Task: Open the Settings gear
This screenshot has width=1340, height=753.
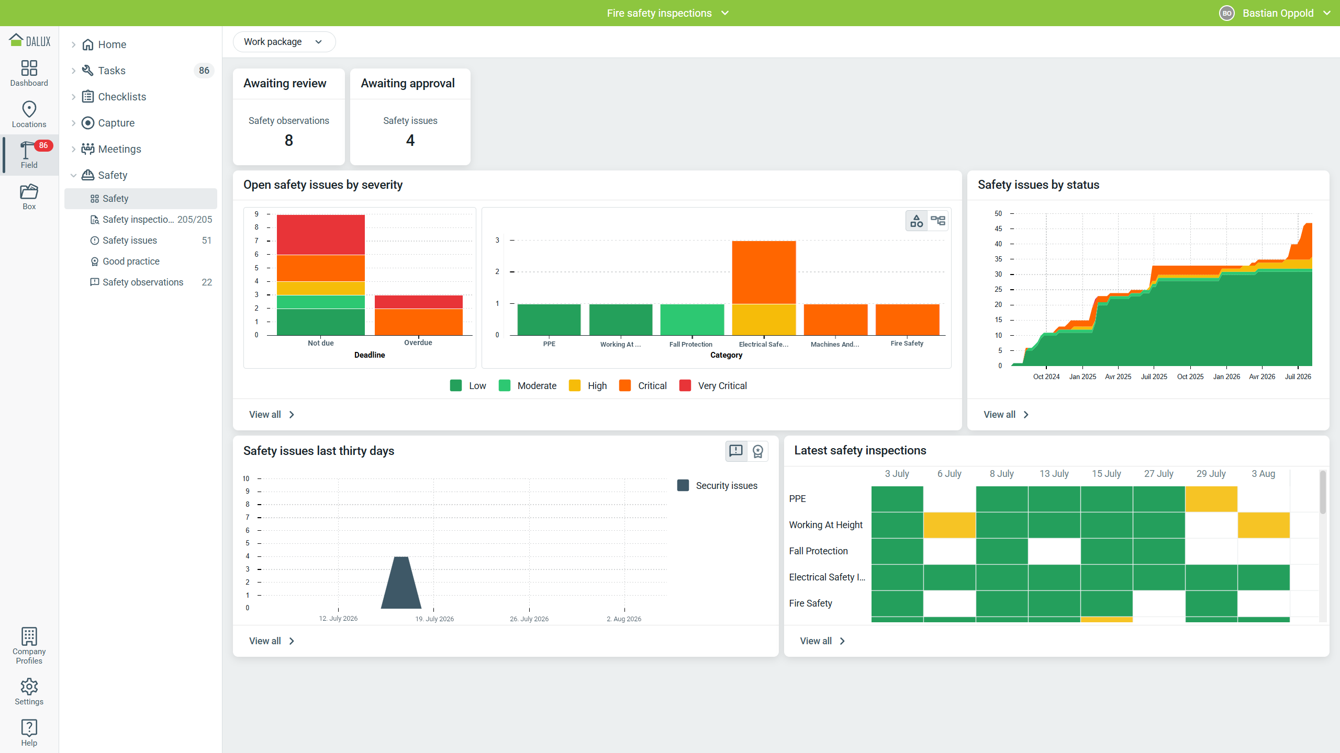Action: coord(29,692)
